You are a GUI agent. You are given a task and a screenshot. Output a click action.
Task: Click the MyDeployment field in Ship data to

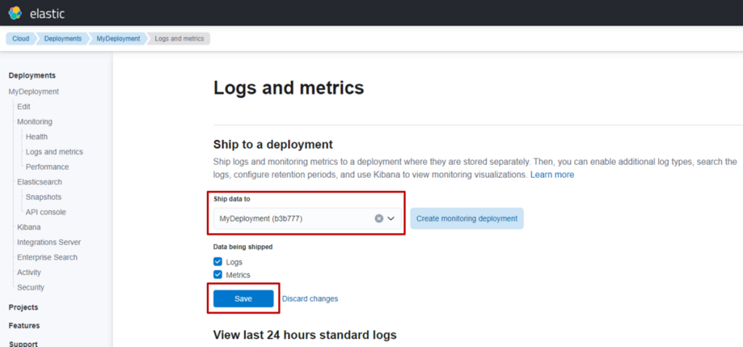click(x=290, y=219)
